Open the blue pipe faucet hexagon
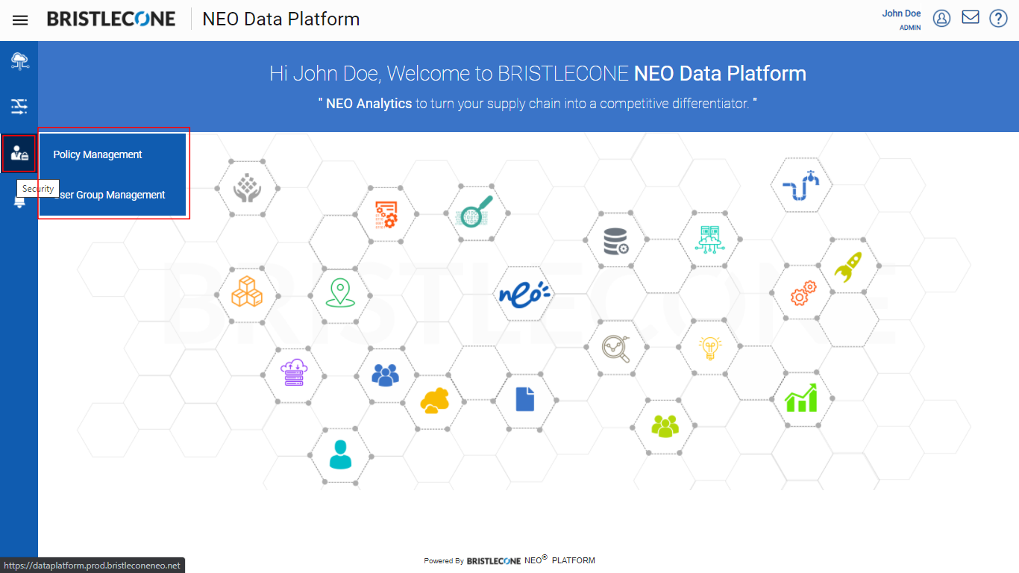1019x573 pixels. click(x=800, y=186)
